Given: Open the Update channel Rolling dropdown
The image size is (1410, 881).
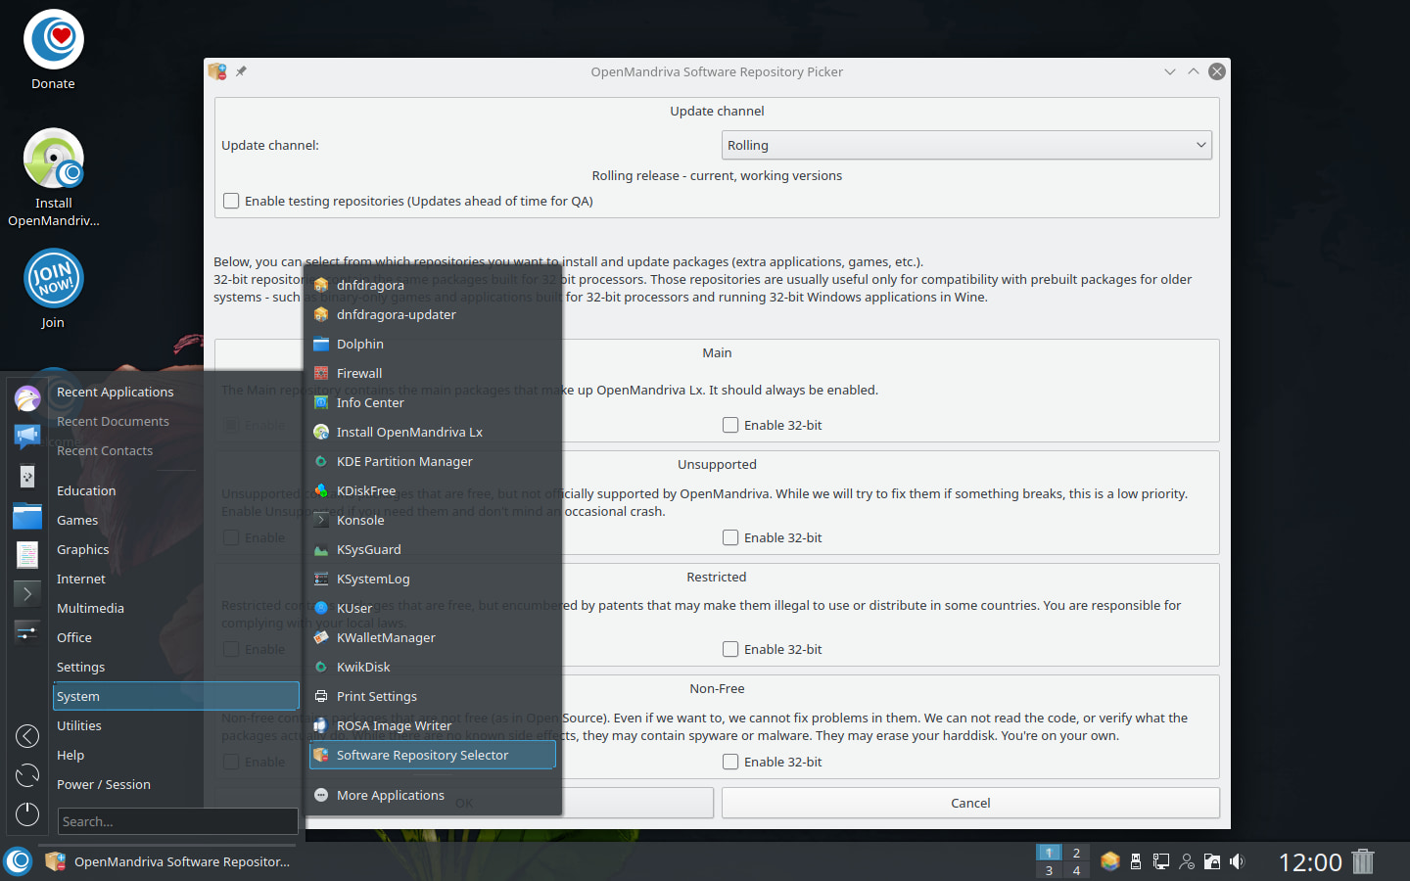Looking at the screenshot, I should (x=966, y=145).
